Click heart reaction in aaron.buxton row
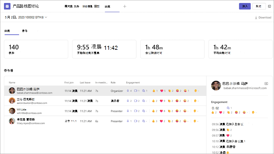The image size is (274, 154). [x=161, y=101]
